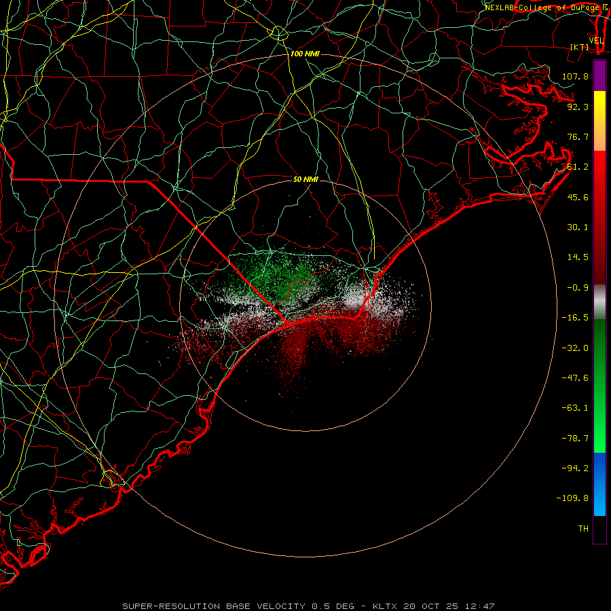Viewport: 611px width, 611px height.
Task: Pick the green segment of velocity scale
Action: click(599, 386)
